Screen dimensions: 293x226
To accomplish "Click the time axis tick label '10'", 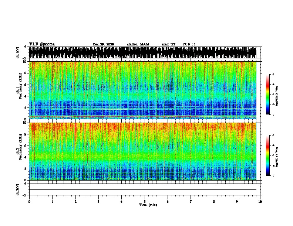I will [x=260, y=202].
